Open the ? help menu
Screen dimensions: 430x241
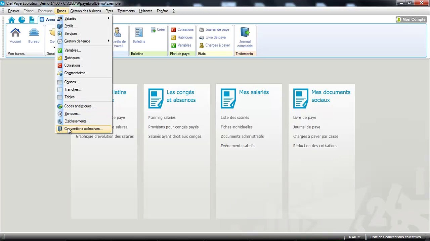174,11
